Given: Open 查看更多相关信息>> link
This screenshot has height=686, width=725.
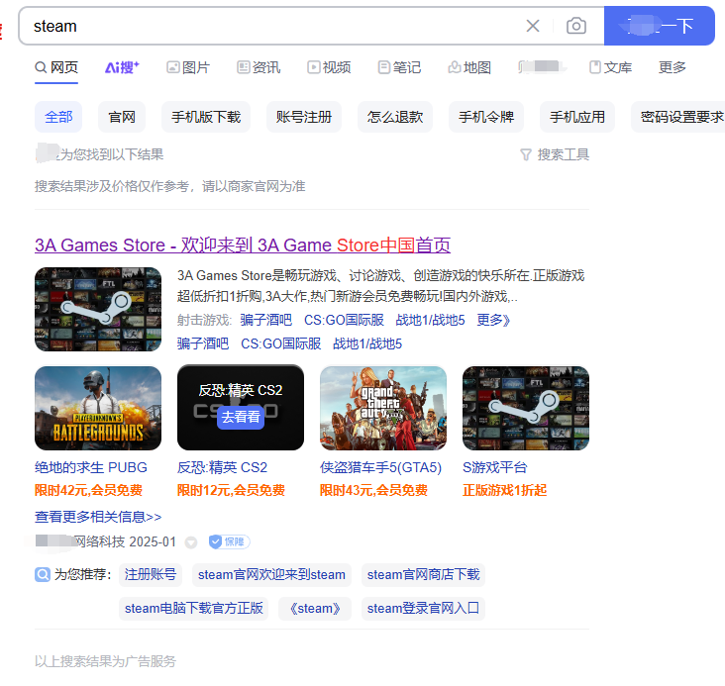Looking at the screenshot, I should pos(98,517).
